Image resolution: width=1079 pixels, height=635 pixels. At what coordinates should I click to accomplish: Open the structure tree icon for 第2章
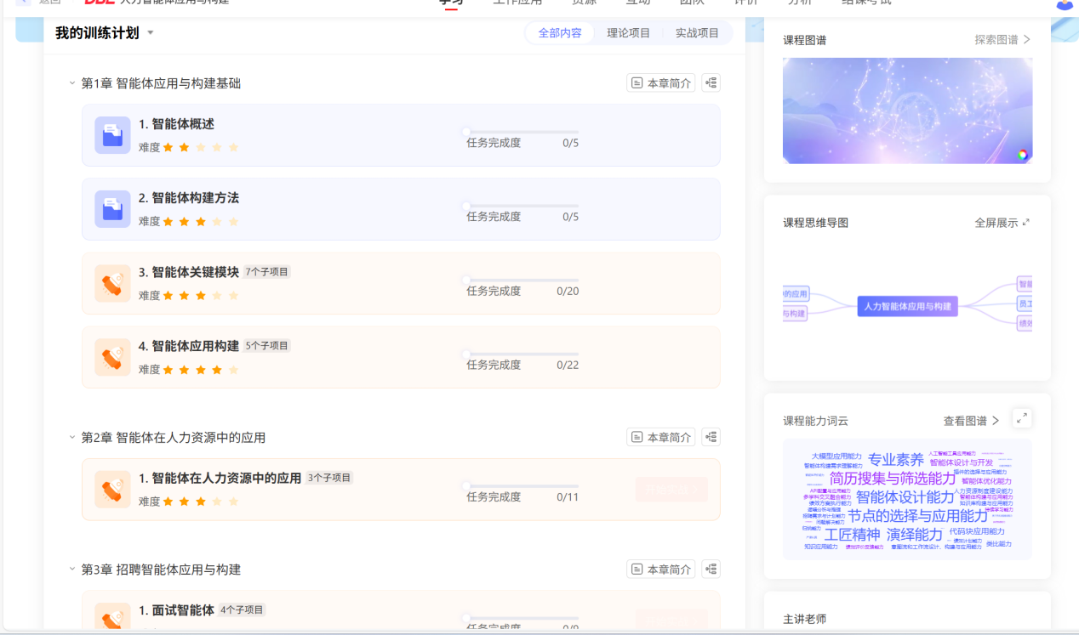pyautogui.click(x=711, y=437)
